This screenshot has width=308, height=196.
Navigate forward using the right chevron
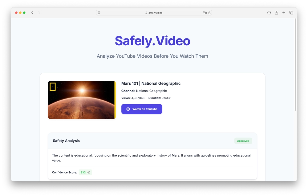point(39,13)
